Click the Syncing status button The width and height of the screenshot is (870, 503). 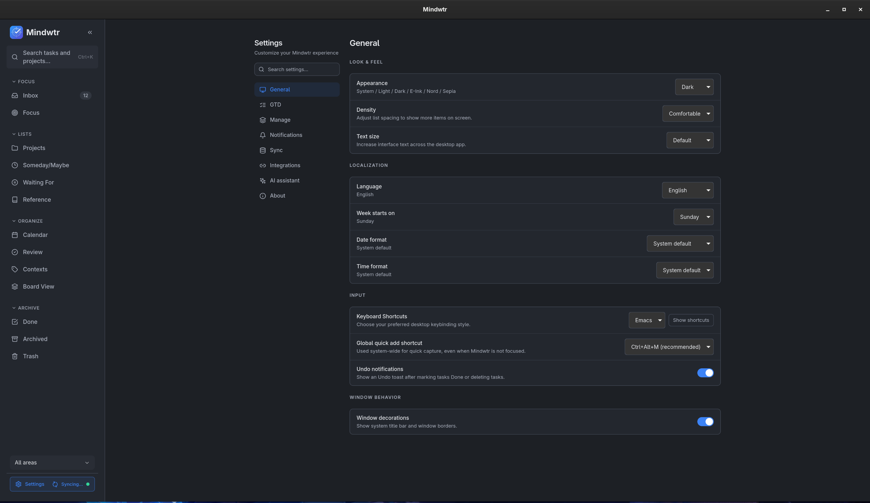coord(71,484)
